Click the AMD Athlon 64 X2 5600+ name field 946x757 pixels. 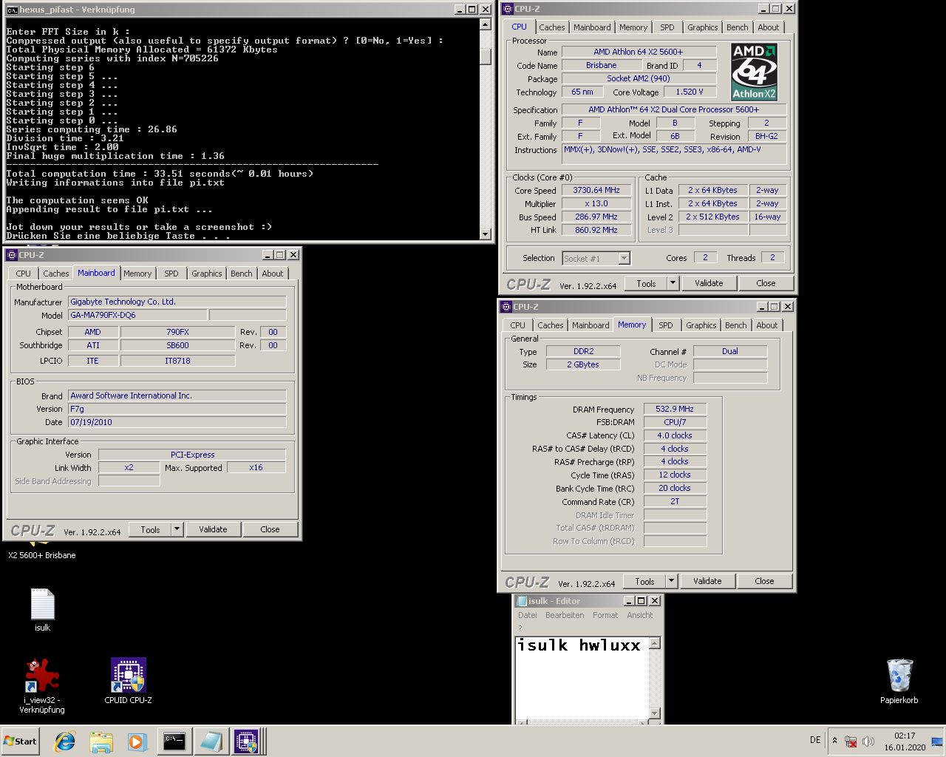[x=639, y=52]
